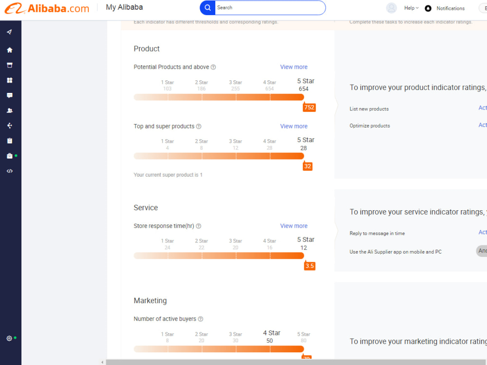Click the 'Reply to message in time' text
This screenshot has width=487, height=365.
[377, 234]
